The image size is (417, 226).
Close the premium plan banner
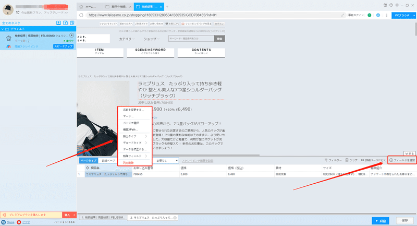pos(74,215)
